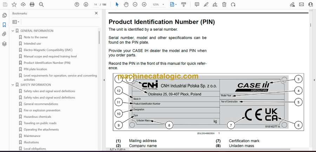Zoom out with the minus icon
The image size is (316, 152).
(135, 5)
